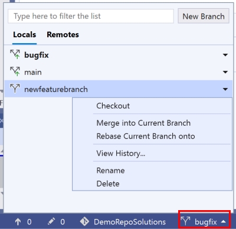Collapse the newfeaturebranch dropdown arrow
The image size is (236, 229).
click(225, 89)
